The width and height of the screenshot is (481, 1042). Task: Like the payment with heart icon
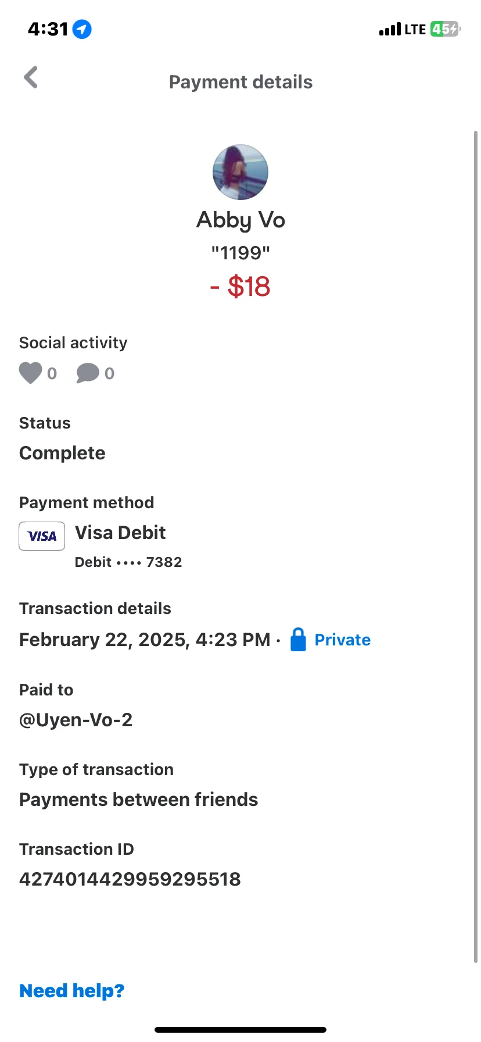click(30, 373)
